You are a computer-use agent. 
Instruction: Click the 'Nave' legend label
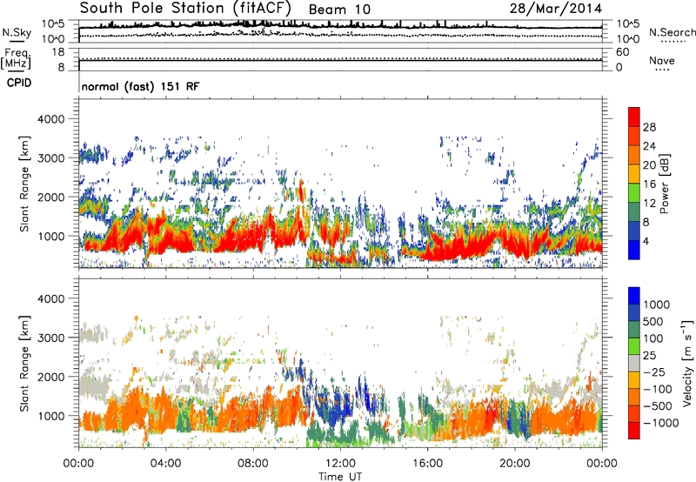coord(662,60)
